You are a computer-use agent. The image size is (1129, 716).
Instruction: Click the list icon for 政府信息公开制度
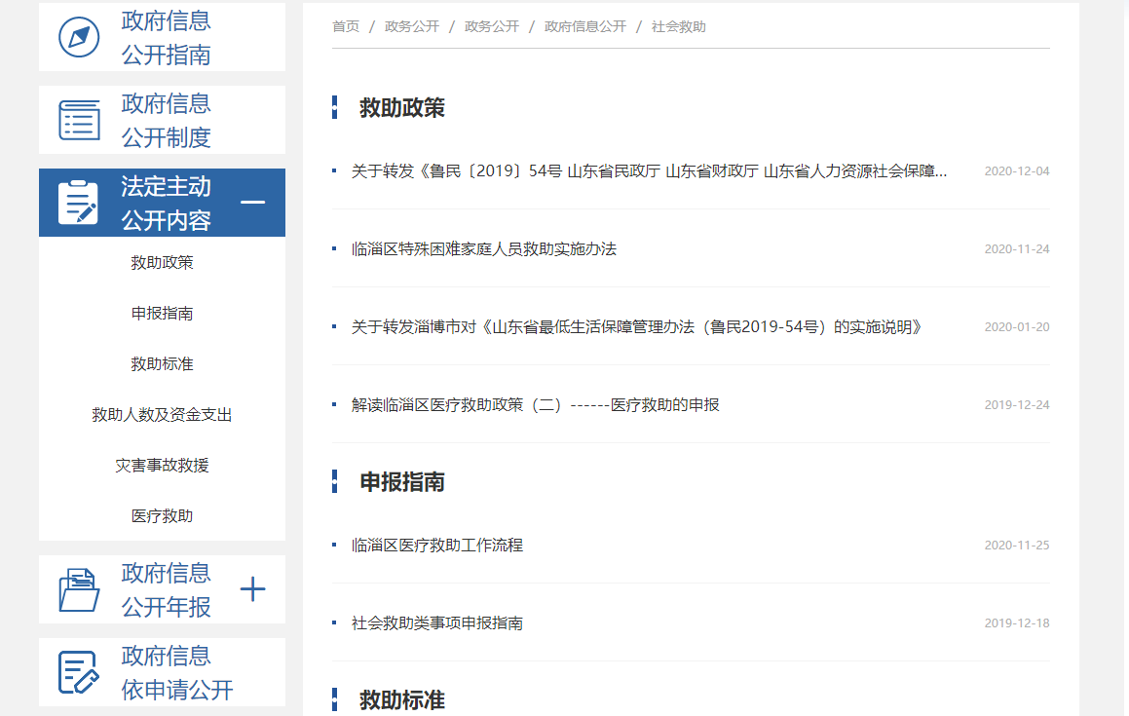pos(79,120)
